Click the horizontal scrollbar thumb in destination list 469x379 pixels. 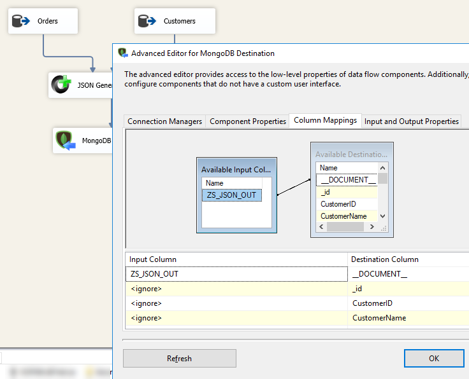coord(345,227)
